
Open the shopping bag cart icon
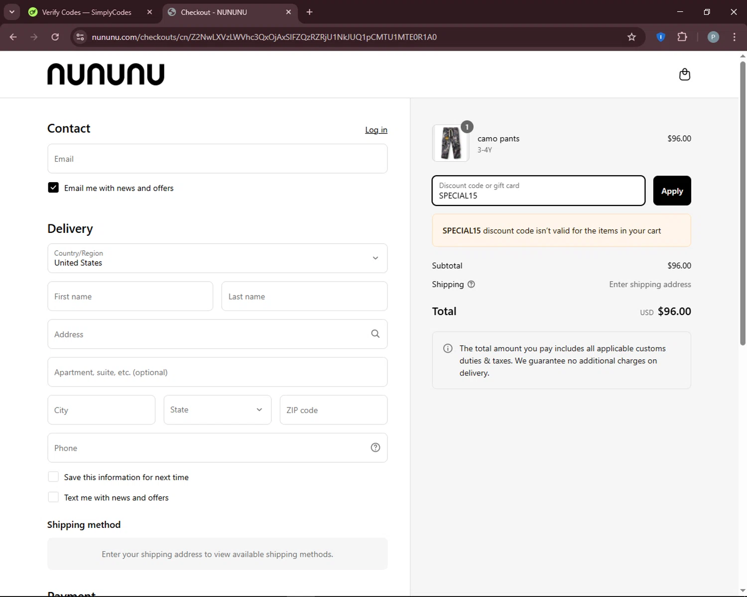[x=685, y=74]
